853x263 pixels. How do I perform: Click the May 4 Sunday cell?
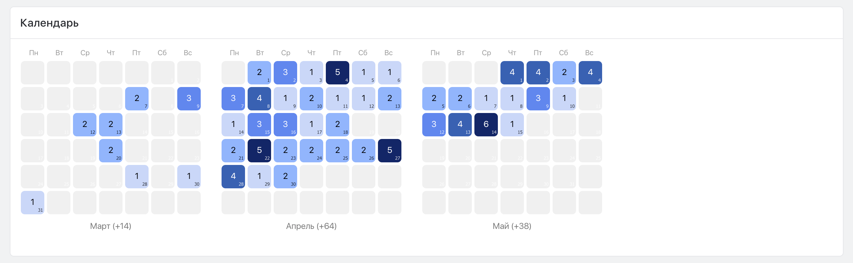[590, 73]
